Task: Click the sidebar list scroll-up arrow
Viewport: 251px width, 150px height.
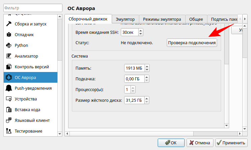Action: pyautogui.click(x=60, y=17)
